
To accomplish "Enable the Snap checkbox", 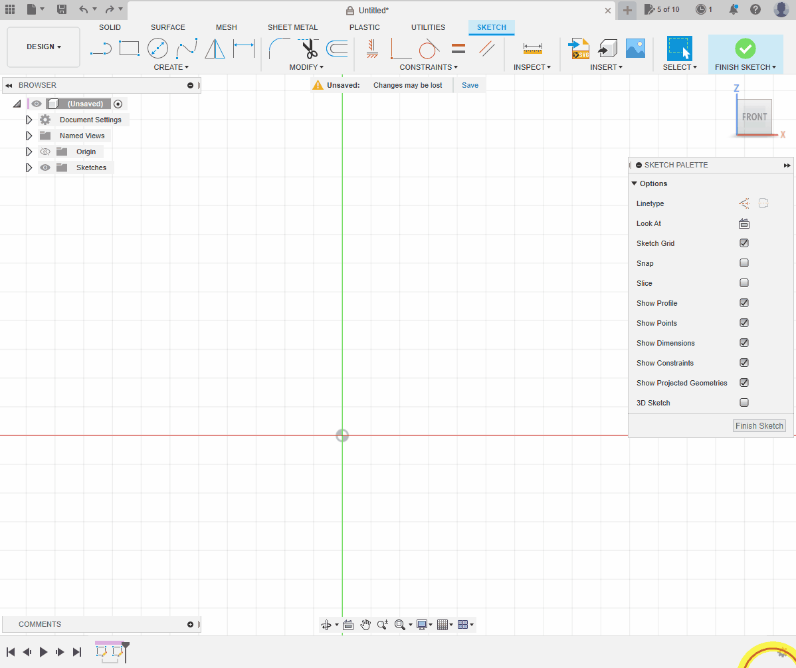I will tap(744, 263).
